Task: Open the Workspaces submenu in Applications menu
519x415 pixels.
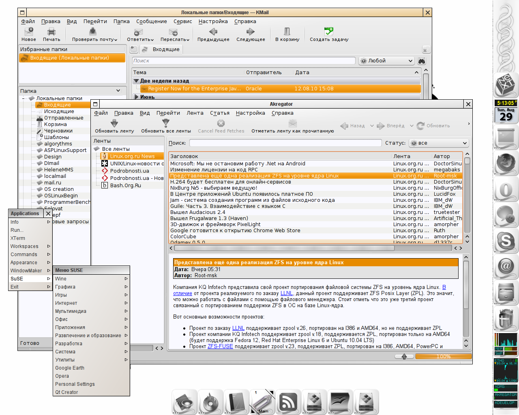Action: [x=30, y=246]
